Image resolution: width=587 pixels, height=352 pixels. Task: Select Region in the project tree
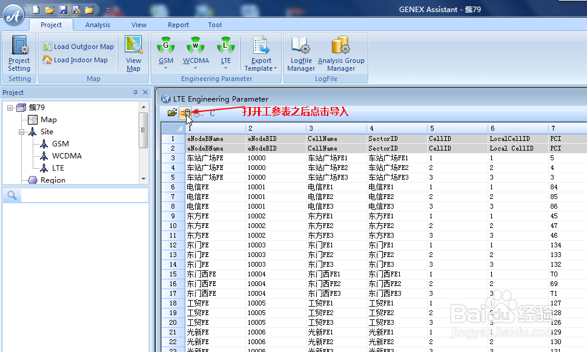pyautogui.click(x=53, y=180)
